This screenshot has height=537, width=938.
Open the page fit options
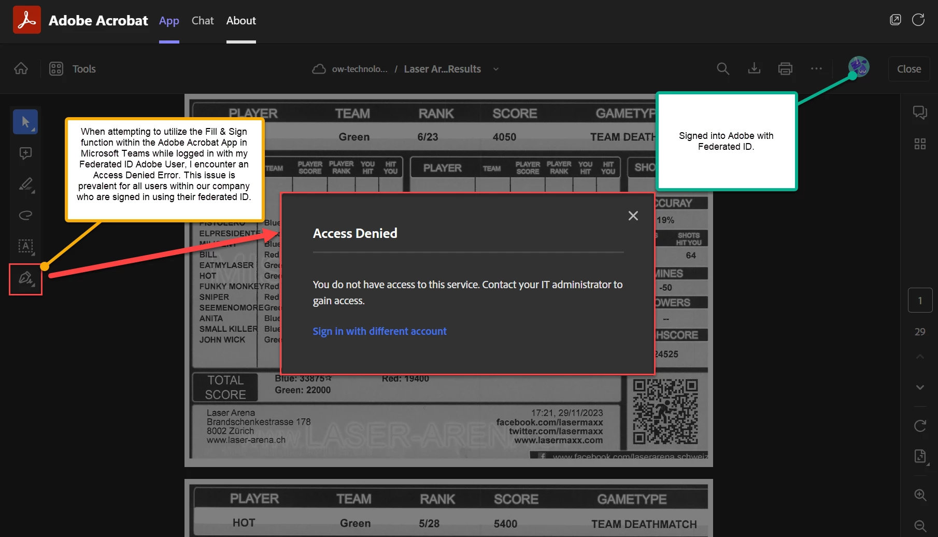pos(920,456)
